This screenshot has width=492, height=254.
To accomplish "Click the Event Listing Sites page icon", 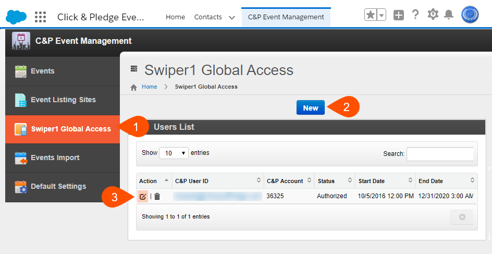I will click(21, 100).
